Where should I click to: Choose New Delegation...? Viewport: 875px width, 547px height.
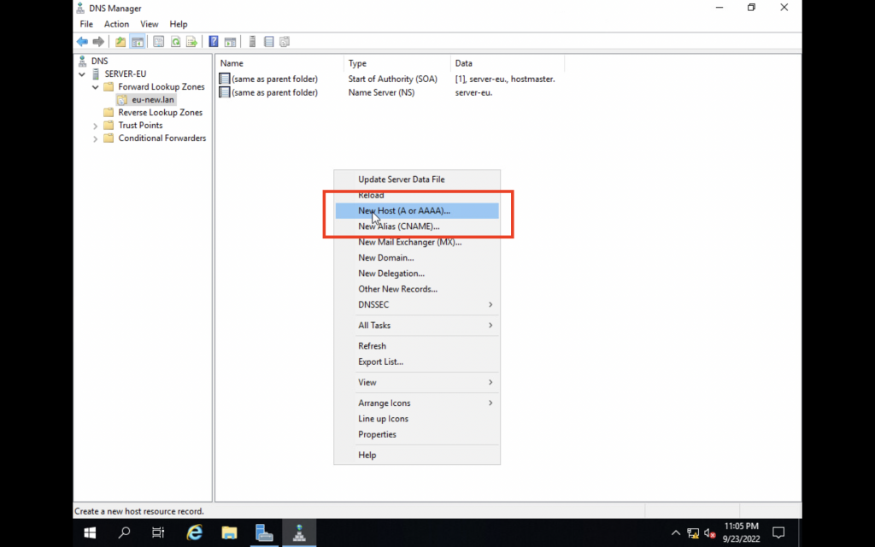click(417, 273)
